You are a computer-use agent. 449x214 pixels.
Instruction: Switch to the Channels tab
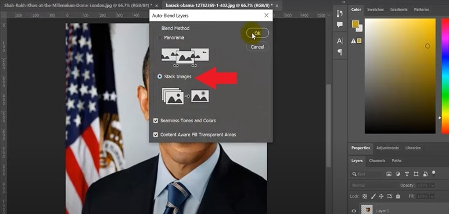click(x=377, y=161)
